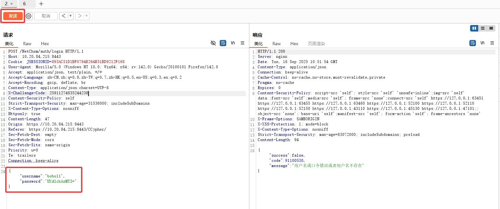Click the Content-Length: 47 request header
The width and height of the screenshot is (500, 209).
tap(29, 119)
